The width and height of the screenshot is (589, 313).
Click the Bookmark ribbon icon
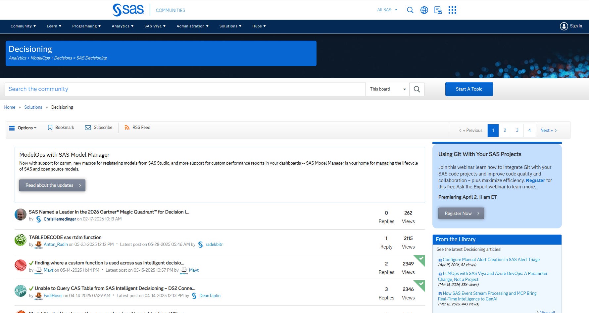[x=50, y=128]
